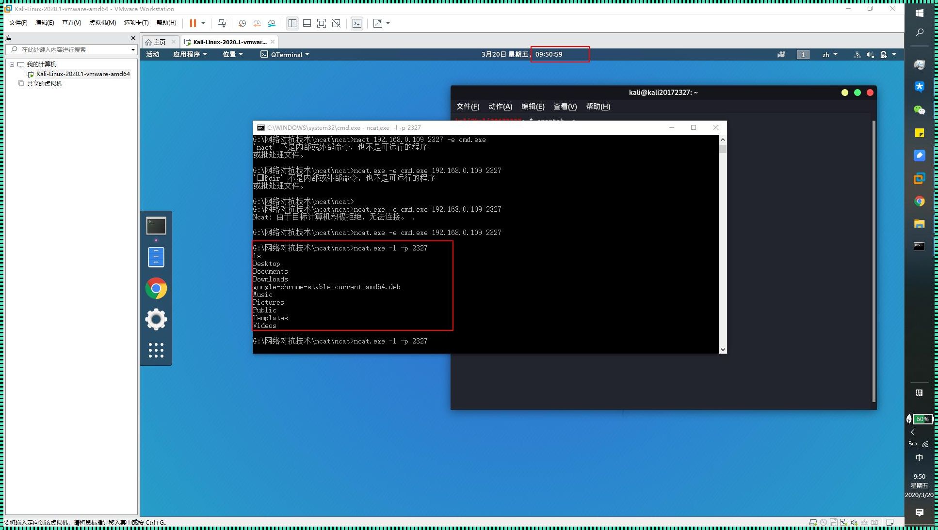Click the screen recording camera icon in Kali bar

(x=781, y=54)
